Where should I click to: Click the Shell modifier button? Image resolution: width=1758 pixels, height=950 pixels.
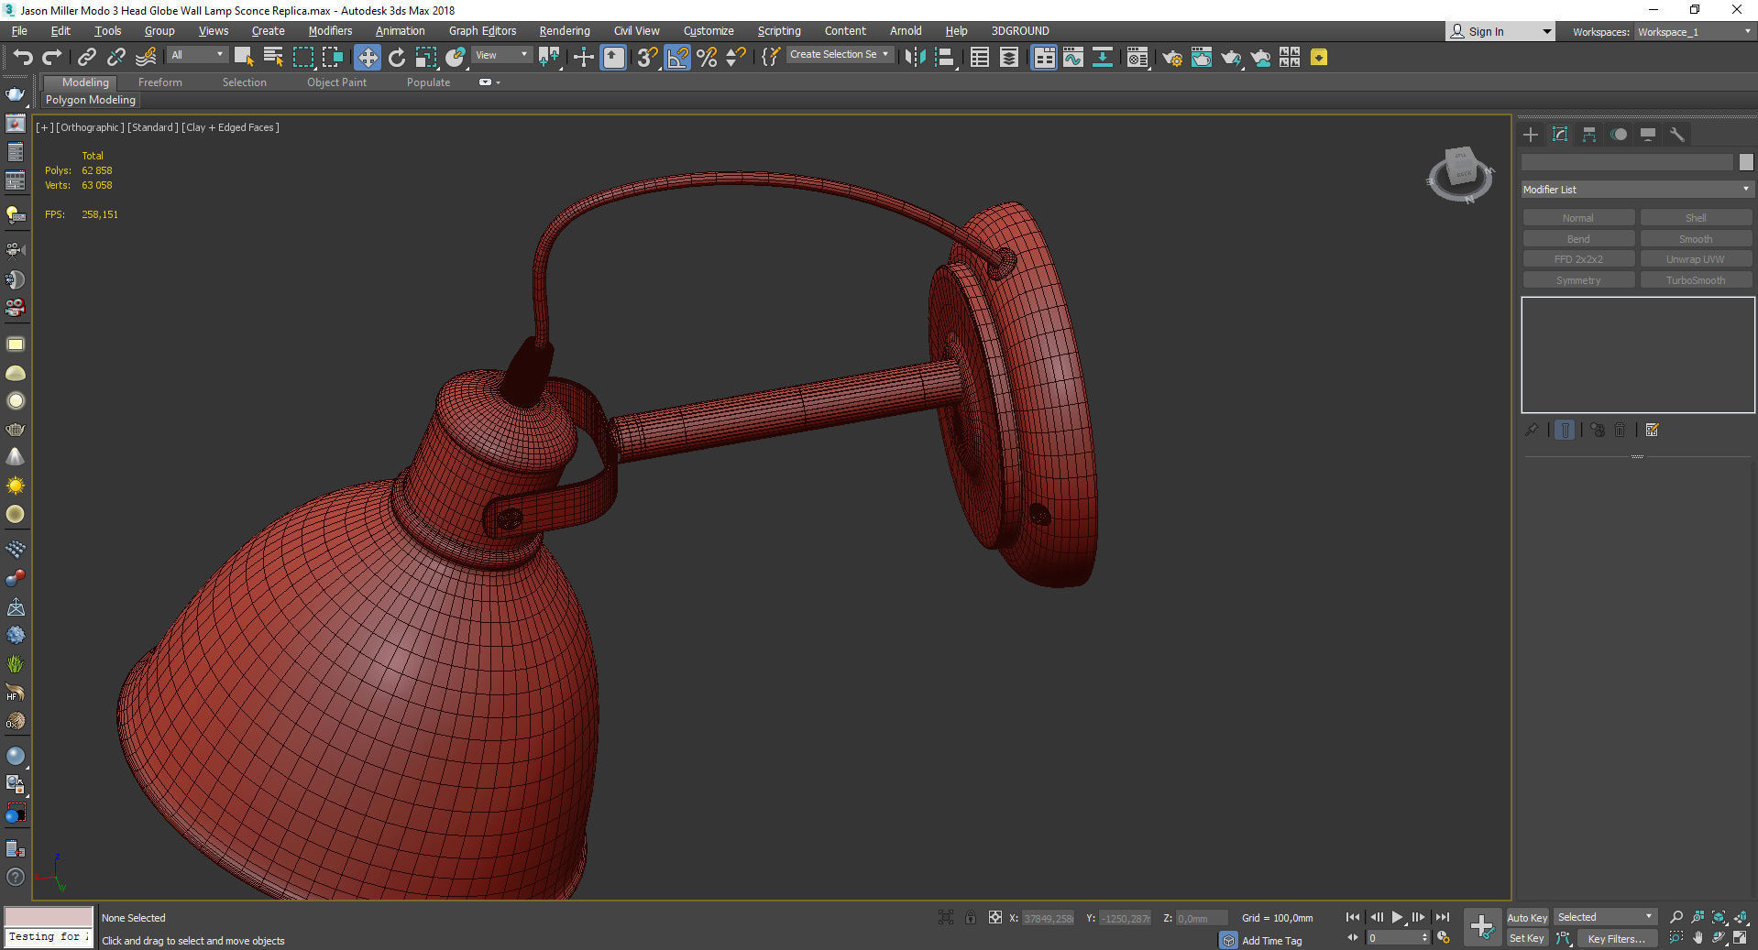[1696, 218]
